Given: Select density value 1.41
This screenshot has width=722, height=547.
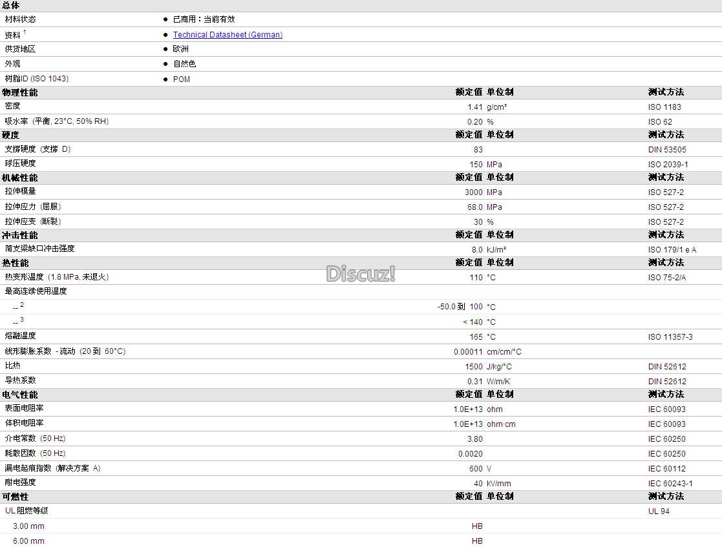Looking at the screenshot, I should (x=474, y=107).
